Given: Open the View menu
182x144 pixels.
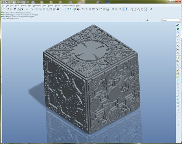Looking at the screenshot, I should 12,6.
